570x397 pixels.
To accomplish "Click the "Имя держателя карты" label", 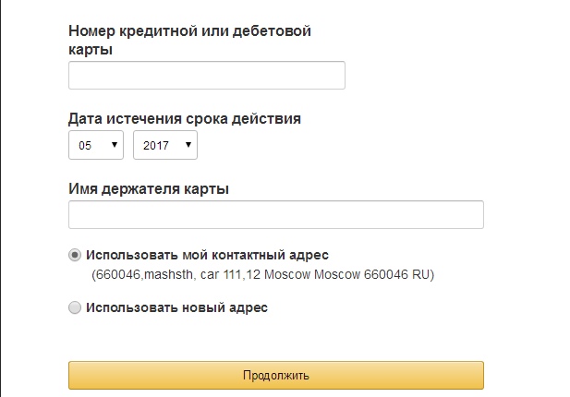I will [x=149, y=189].
